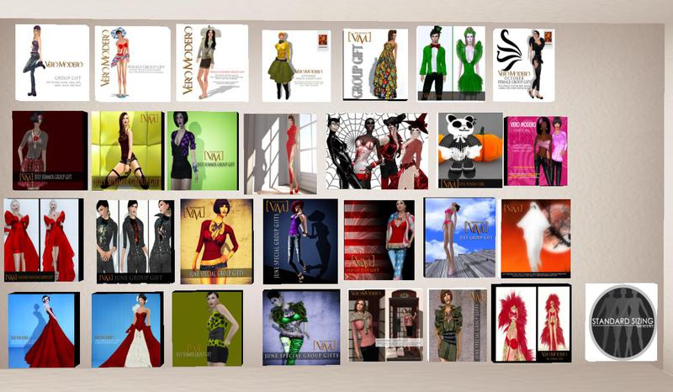The image size is (673, 392).
Task: Select American flag July gift box
Action: [x=379, y=240]
